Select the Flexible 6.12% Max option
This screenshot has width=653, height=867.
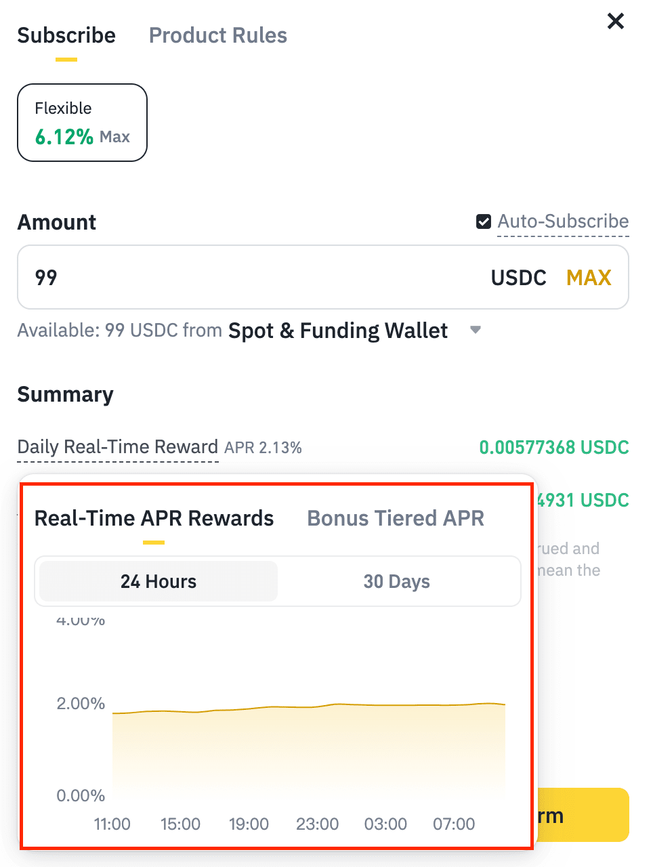tap(82, 123)
